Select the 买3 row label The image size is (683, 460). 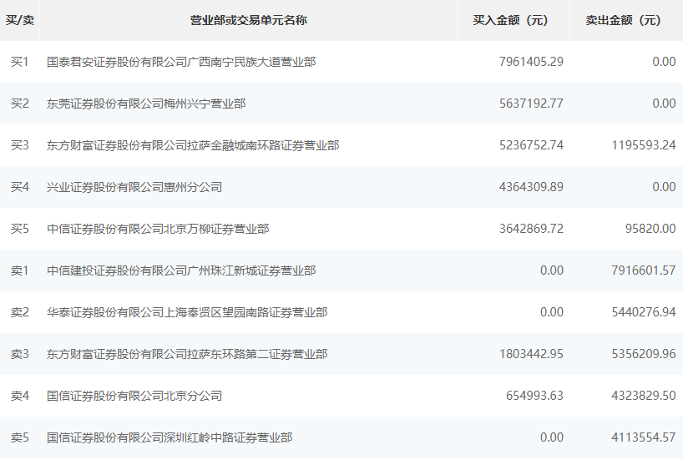pyautogui.click(x=19, y=145)
